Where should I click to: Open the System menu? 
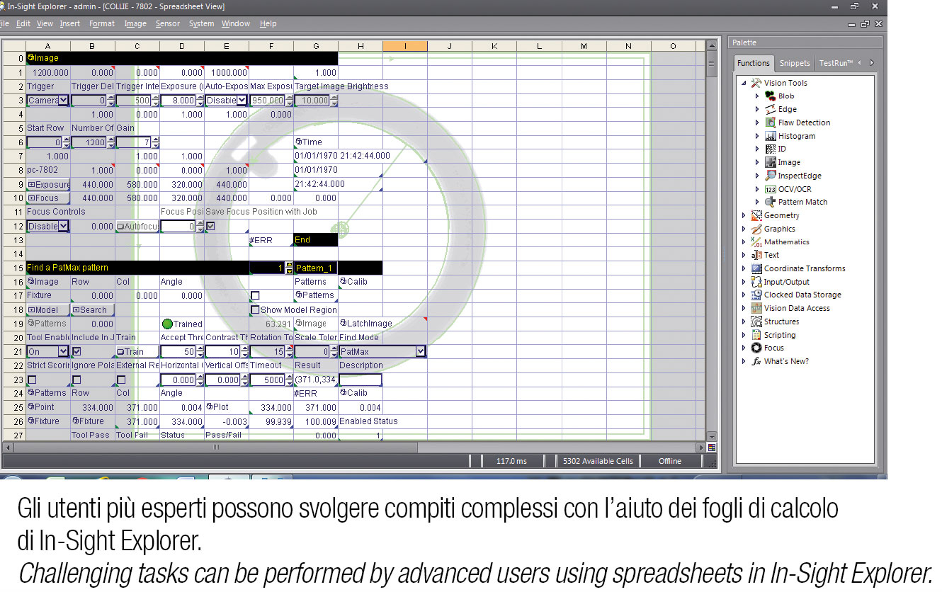coord(201,23)
